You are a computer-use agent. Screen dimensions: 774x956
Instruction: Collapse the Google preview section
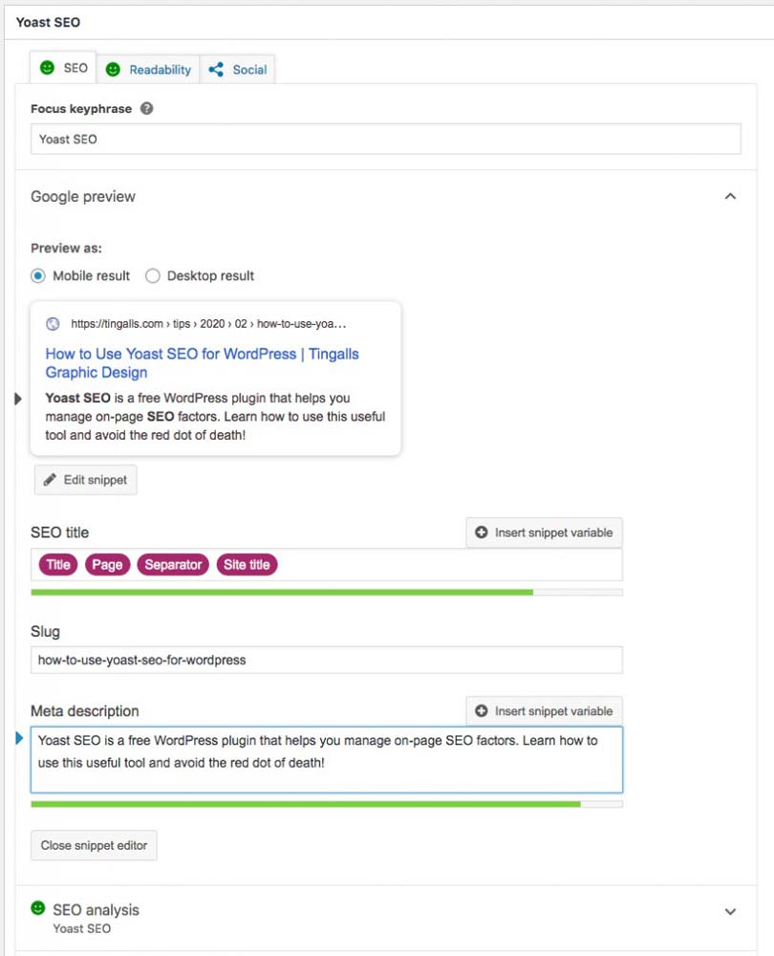730,196
